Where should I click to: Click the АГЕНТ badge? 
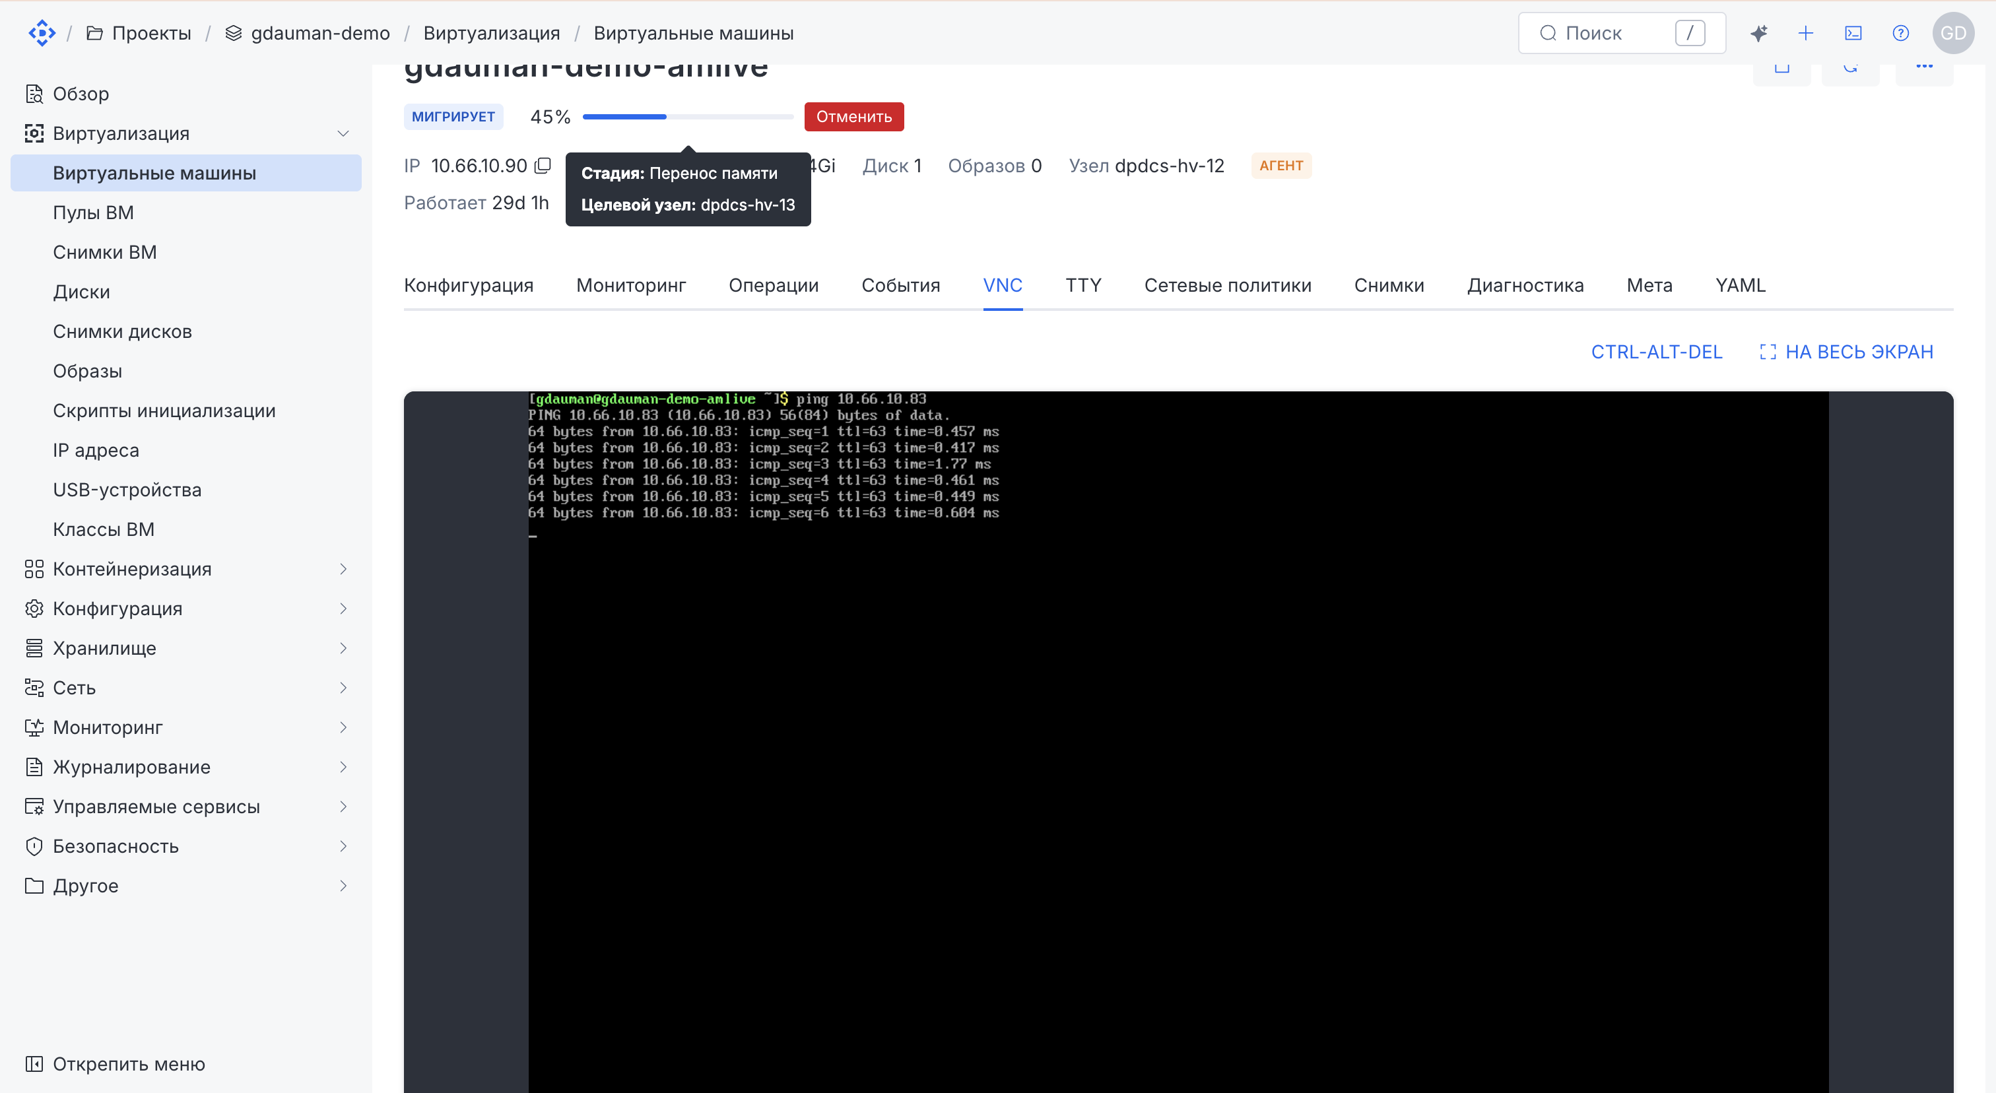point(1281,165)
